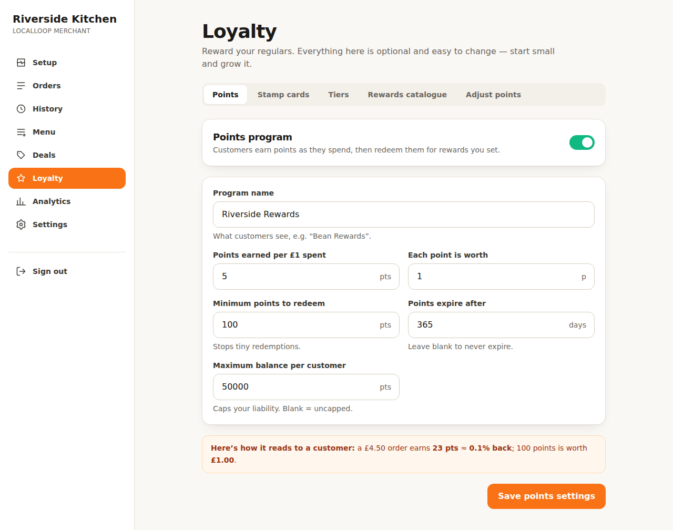Image resolution: width=673 pixels, height=530 pixels.
Task: Switch to the Tiers tab
Action: coord(339,95)
